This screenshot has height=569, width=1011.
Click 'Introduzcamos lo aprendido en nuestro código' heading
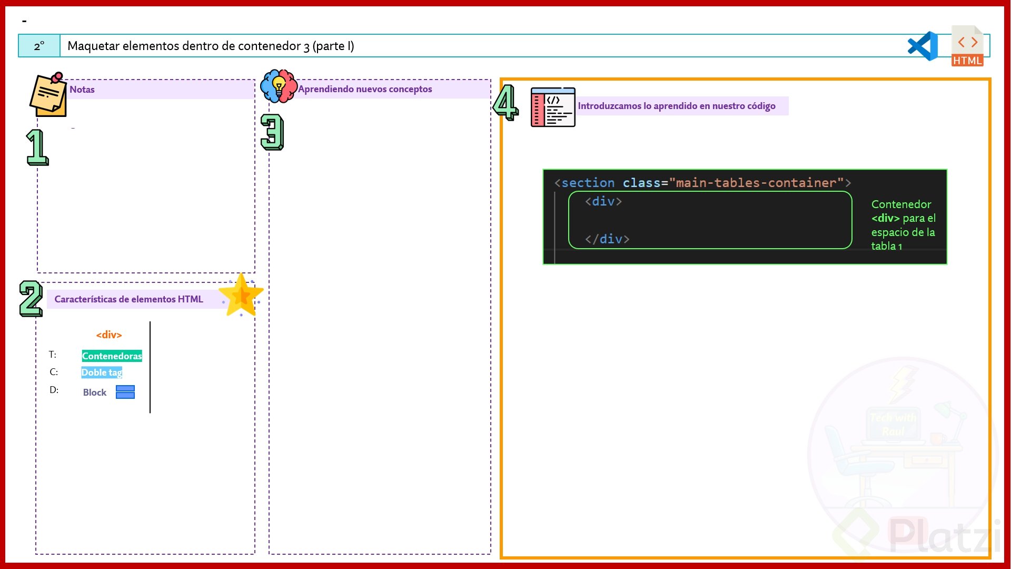[677, 106]
